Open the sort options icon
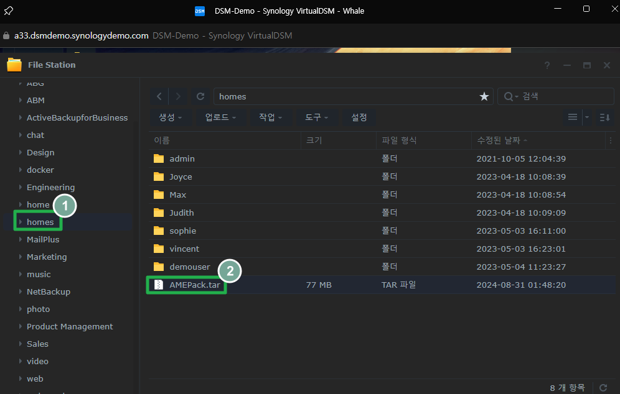This screenshot has height=394, width=620. point(604,117)
